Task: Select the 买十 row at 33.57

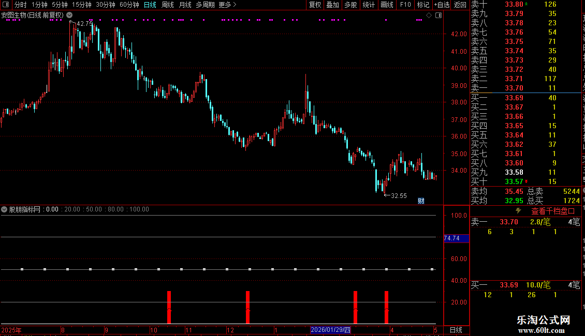Action: [x=525, y=182]
